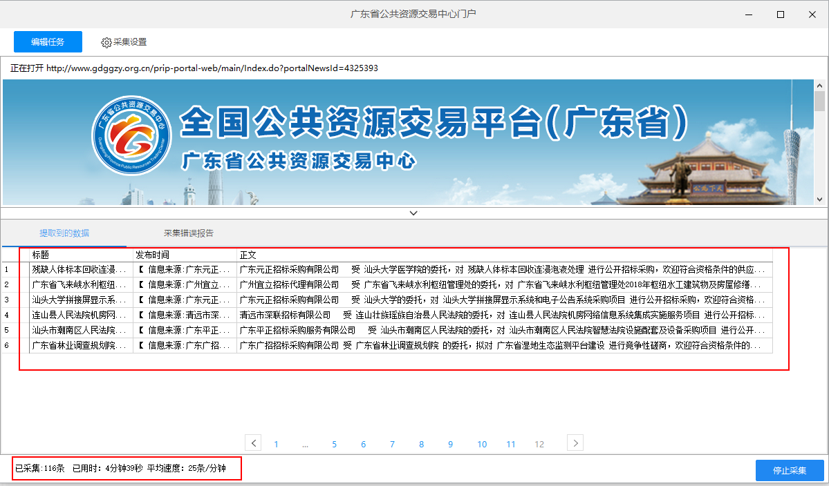
Task: Click 已采集:116条 status text
Action: tap(39, 468)
